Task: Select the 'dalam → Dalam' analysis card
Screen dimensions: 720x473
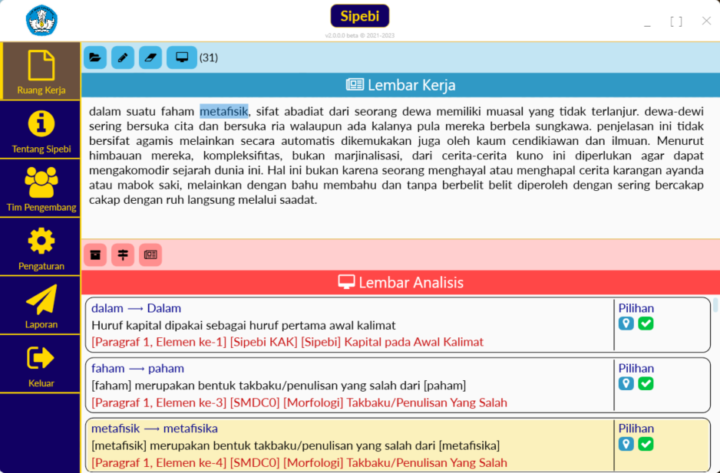Action: [398, 325]
